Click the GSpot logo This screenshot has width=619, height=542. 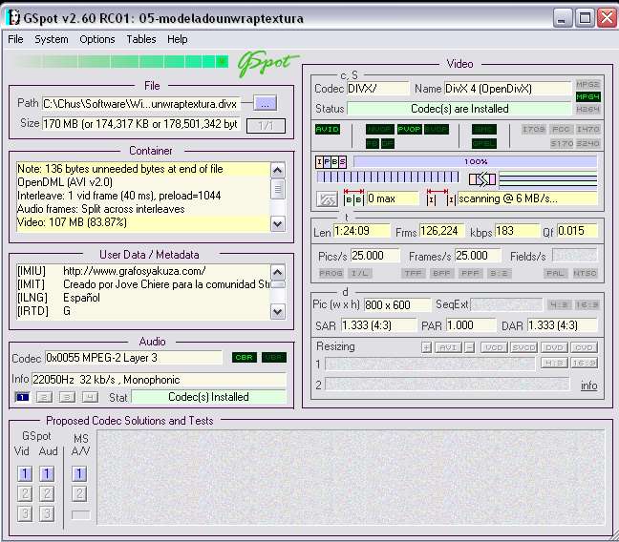click(x=267, y=63)
